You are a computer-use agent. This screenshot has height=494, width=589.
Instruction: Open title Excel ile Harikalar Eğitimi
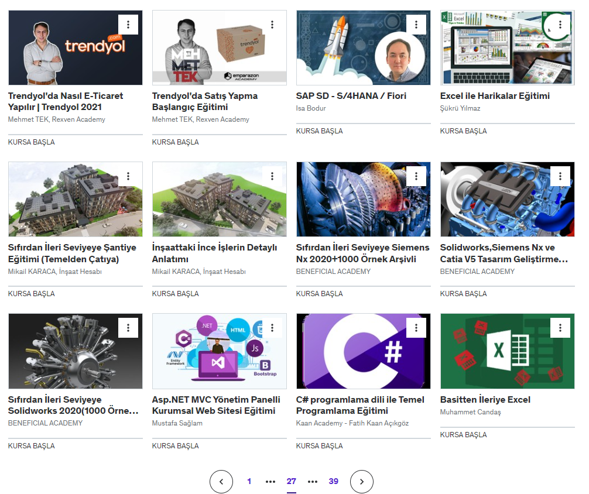coord(495,96)
